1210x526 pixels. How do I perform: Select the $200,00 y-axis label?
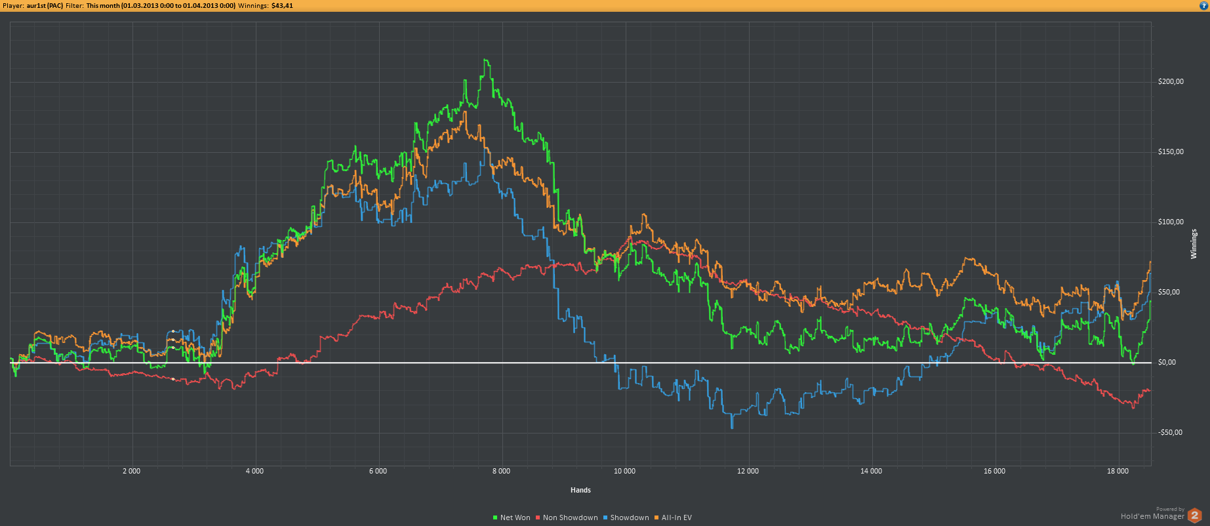point(1171,82)
